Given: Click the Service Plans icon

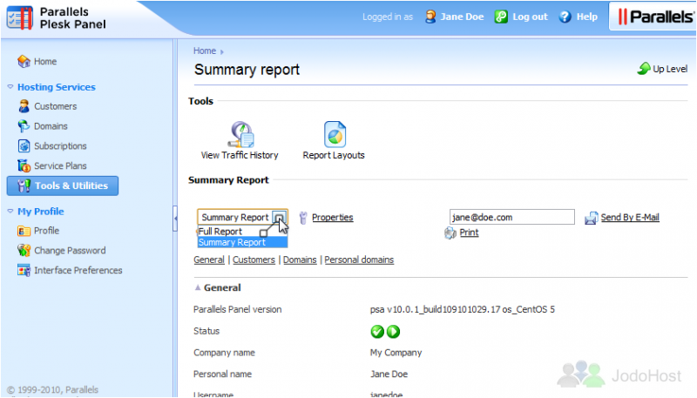Looking at the screenshot, I should coord(24,165).
